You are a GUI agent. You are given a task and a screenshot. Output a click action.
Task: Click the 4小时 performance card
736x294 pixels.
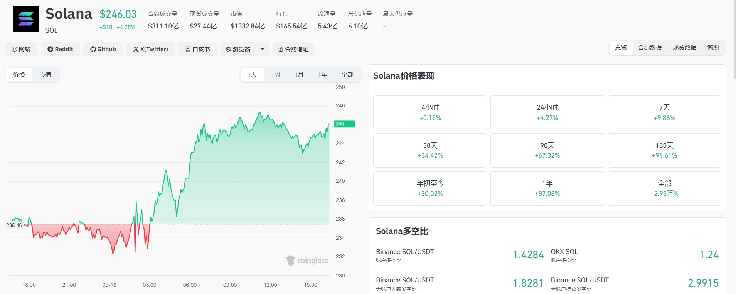tap(430, 113)
